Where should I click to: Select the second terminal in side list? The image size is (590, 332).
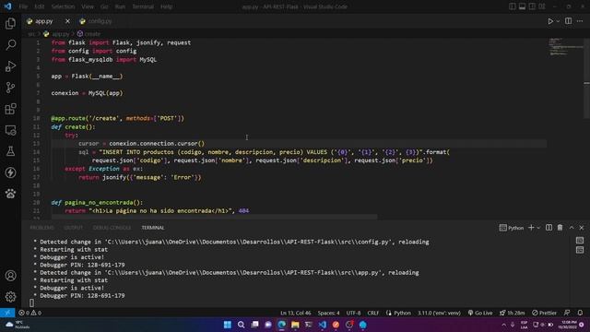pyautogui.click(x=580, y=250)
